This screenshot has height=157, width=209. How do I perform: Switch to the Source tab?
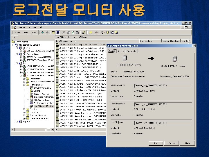click(x=121, y=51)
